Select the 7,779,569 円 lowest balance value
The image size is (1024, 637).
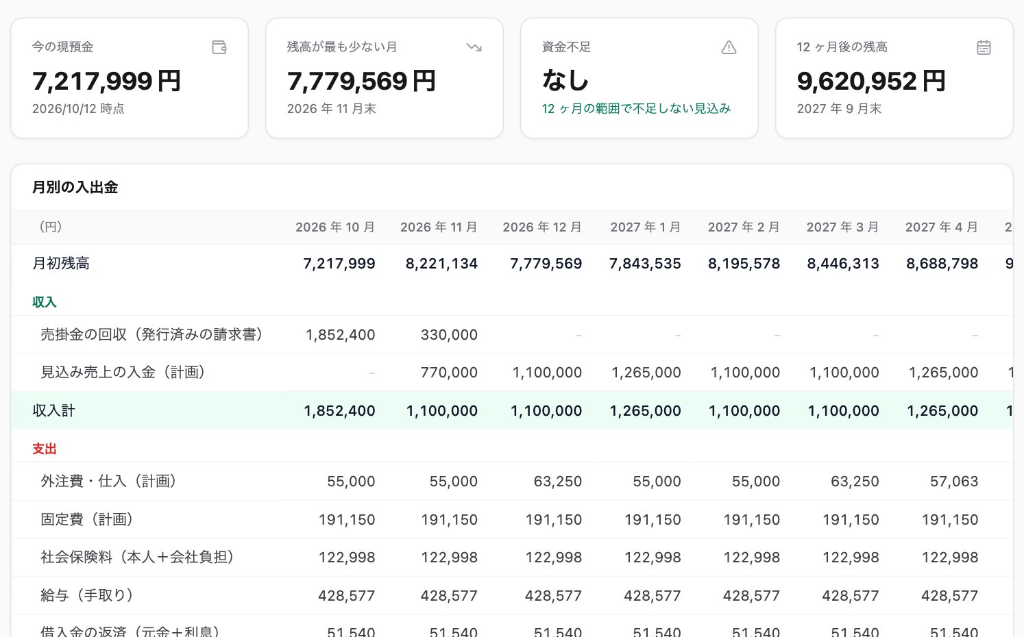(362, 81)
